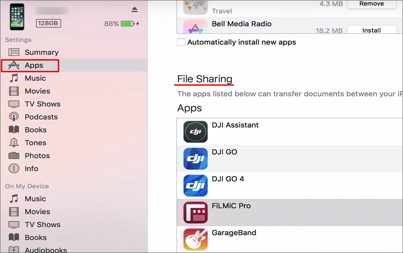Screen dimensions: 403x253
Task: Choose Movies label under On My Device
Action: click(38, 212)
